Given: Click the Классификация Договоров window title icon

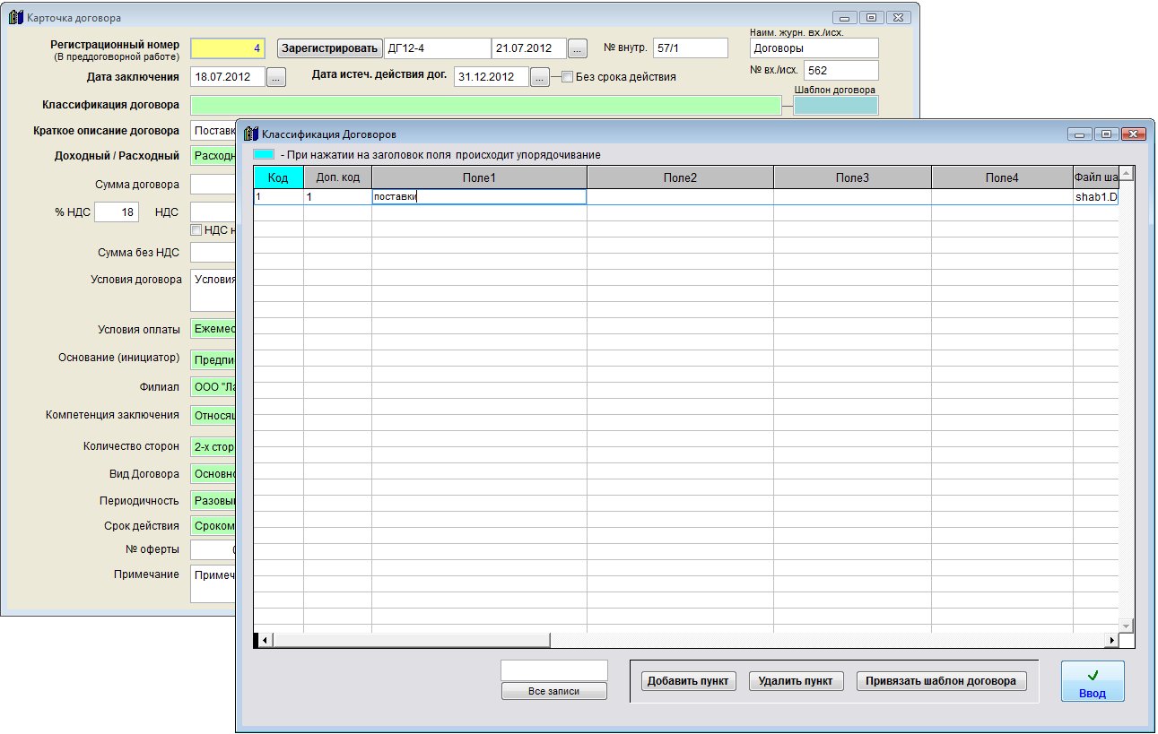Looking at the screenshot, I should [x=249, y=134].
